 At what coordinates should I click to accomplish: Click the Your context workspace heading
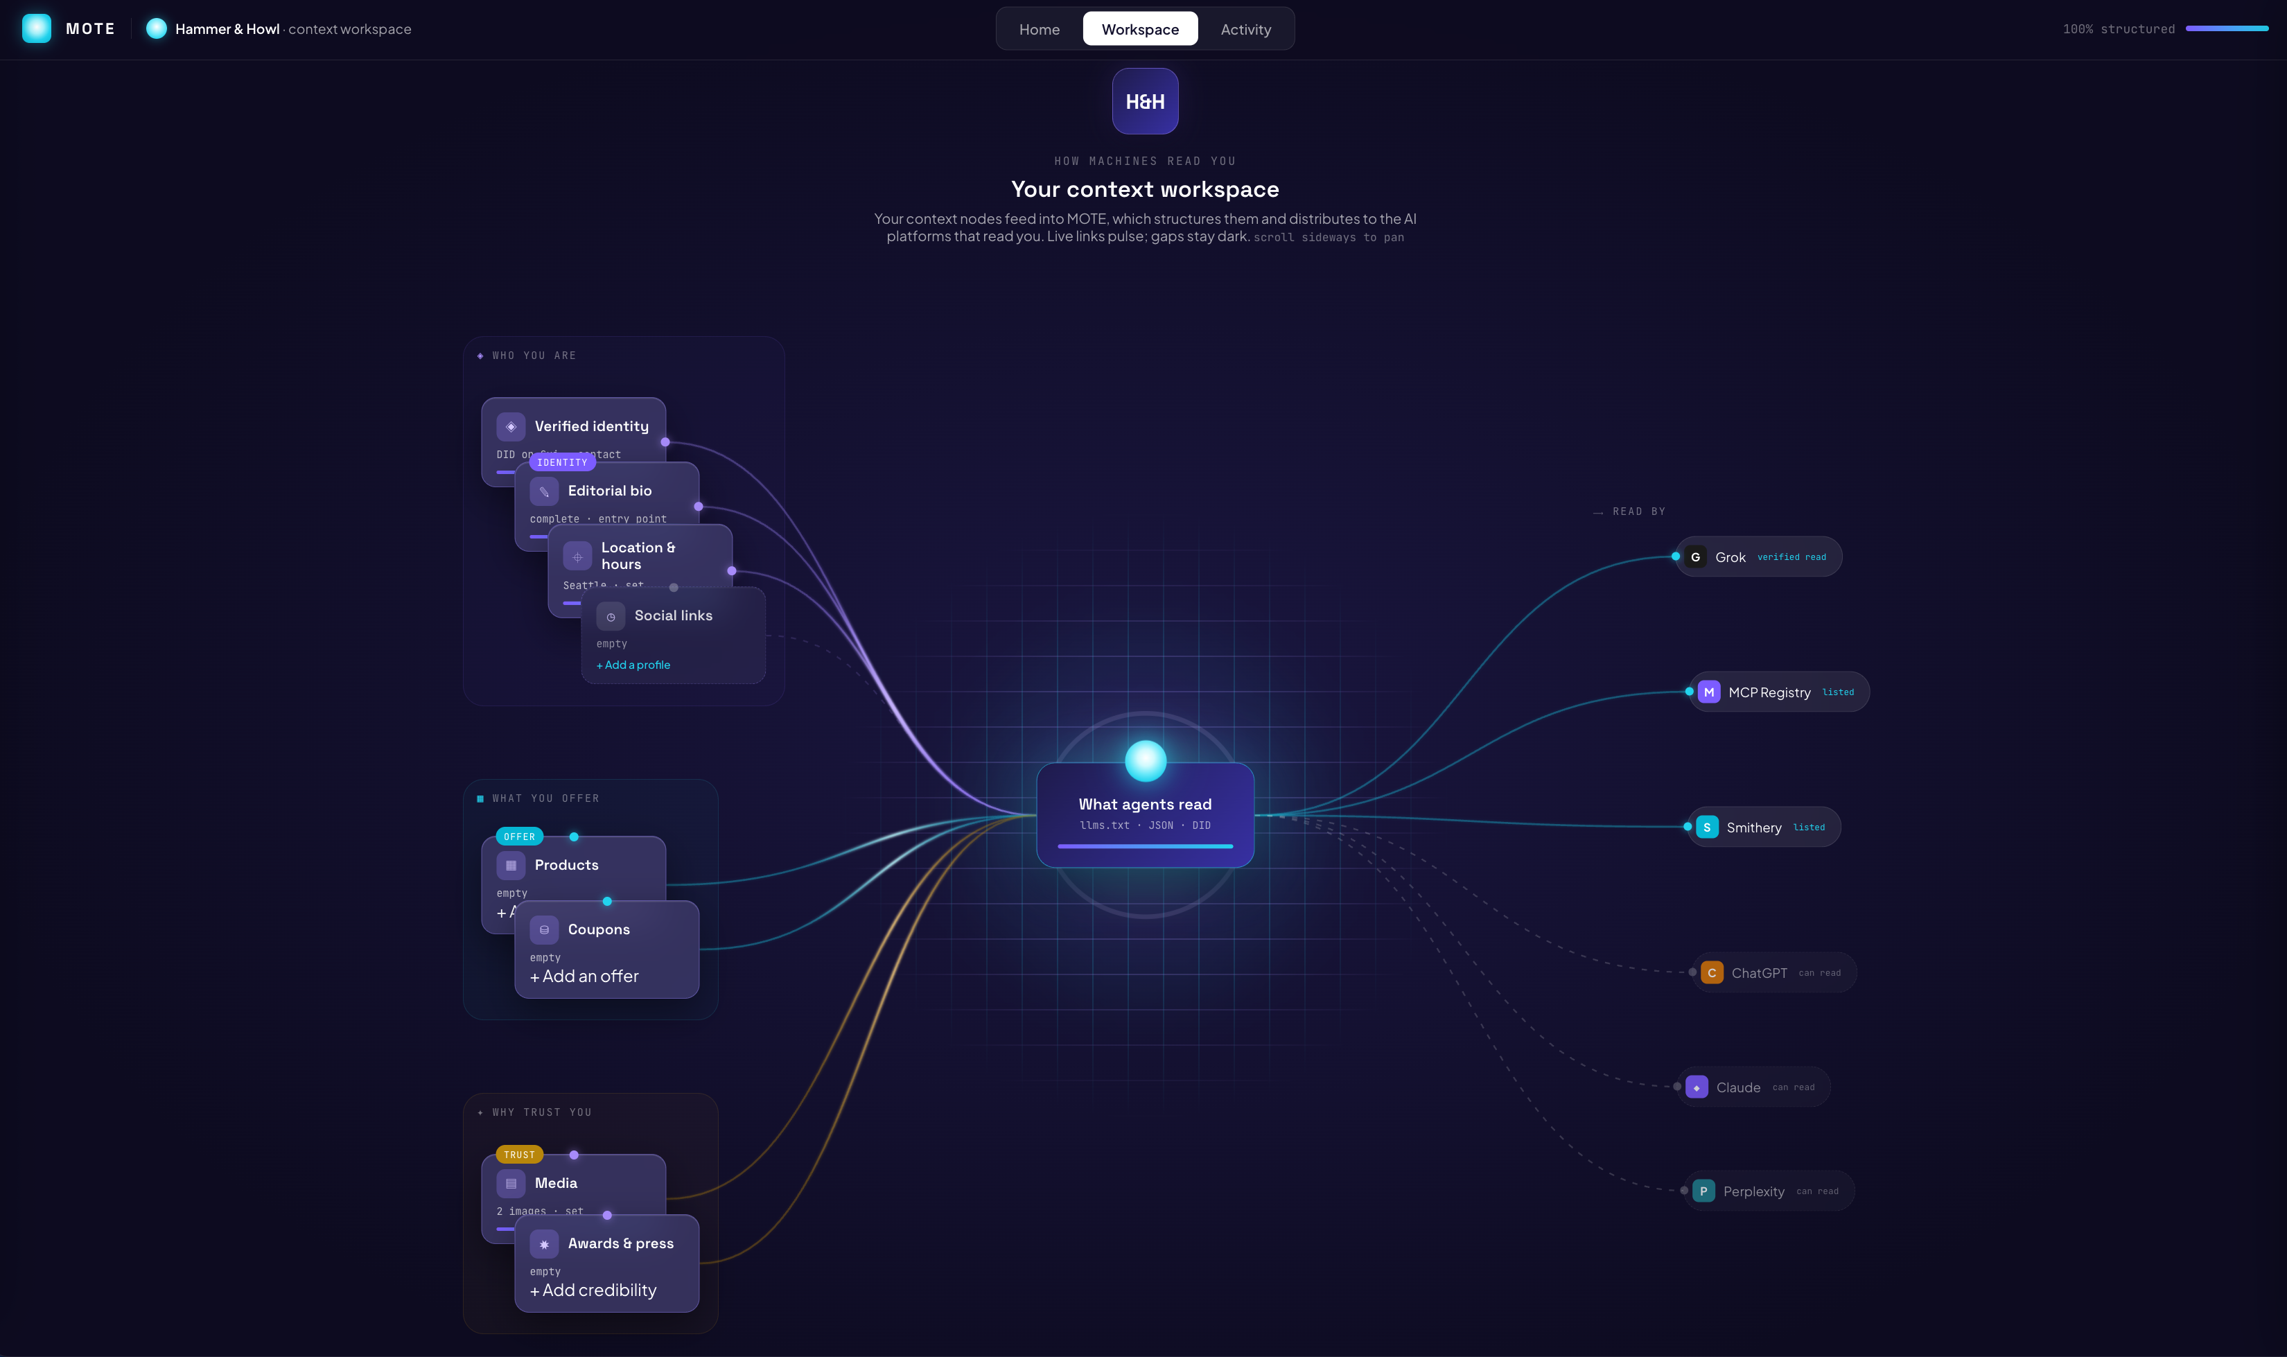coord(1145,189)
